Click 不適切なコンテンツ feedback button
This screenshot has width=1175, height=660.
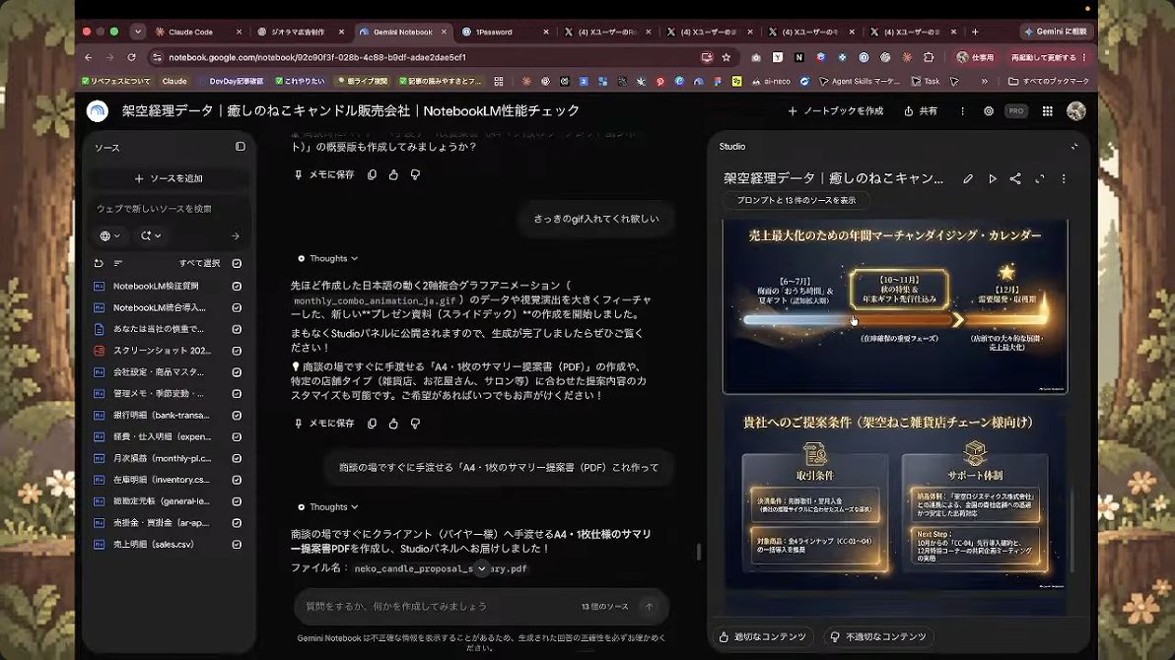click(x=878, y=636)
